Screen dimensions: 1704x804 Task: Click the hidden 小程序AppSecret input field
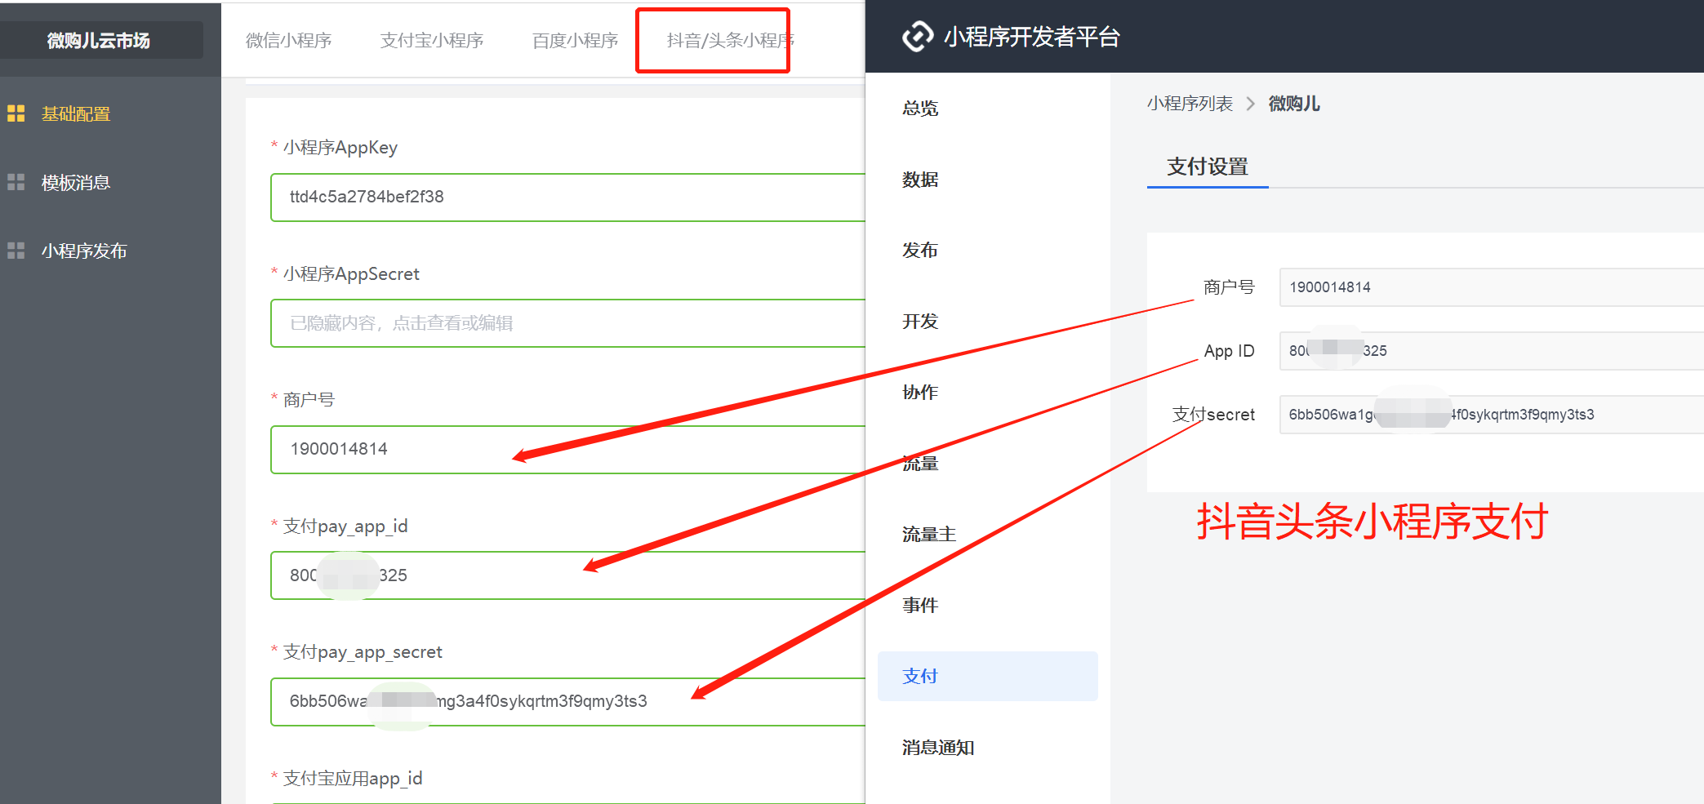pyautogui.click(x=567, y=323)
